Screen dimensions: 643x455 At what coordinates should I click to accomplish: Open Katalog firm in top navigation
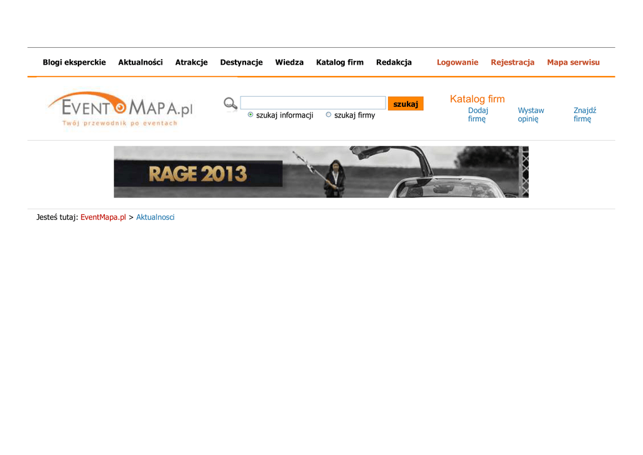pyautogui.click(x=340, y=62)
